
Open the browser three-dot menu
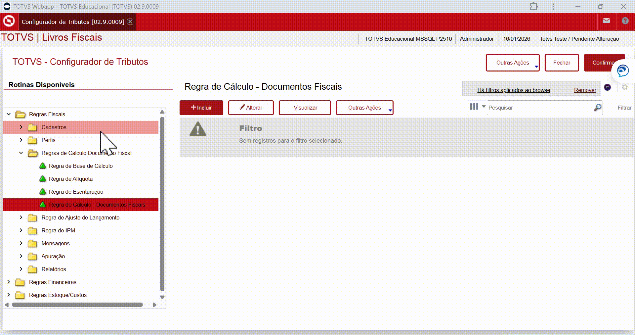pyautogui.click(x=553, y=7)
